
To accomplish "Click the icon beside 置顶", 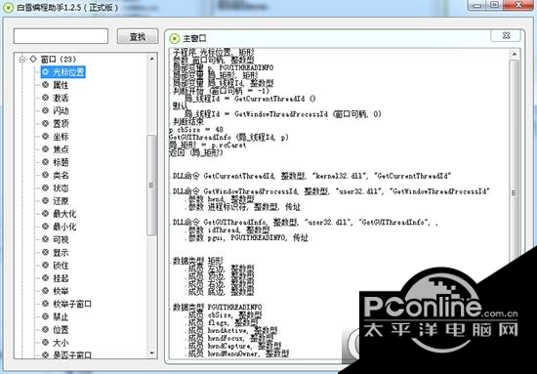I will (x=46, y=123).
